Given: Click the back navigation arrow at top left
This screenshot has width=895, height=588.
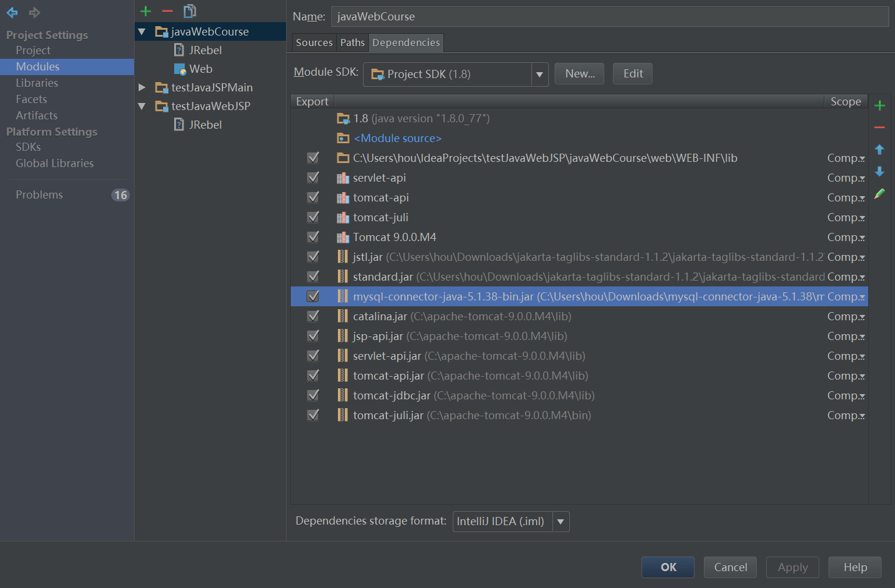Looking at the screenshot, I should [x=12, y=13].
